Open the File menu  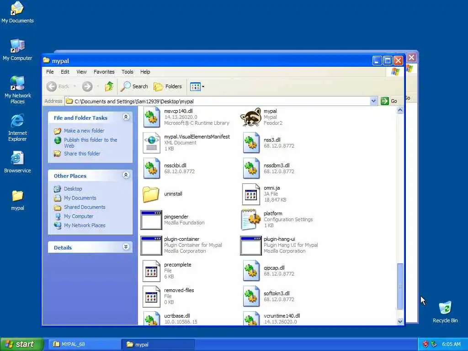[x=50, y=72]
